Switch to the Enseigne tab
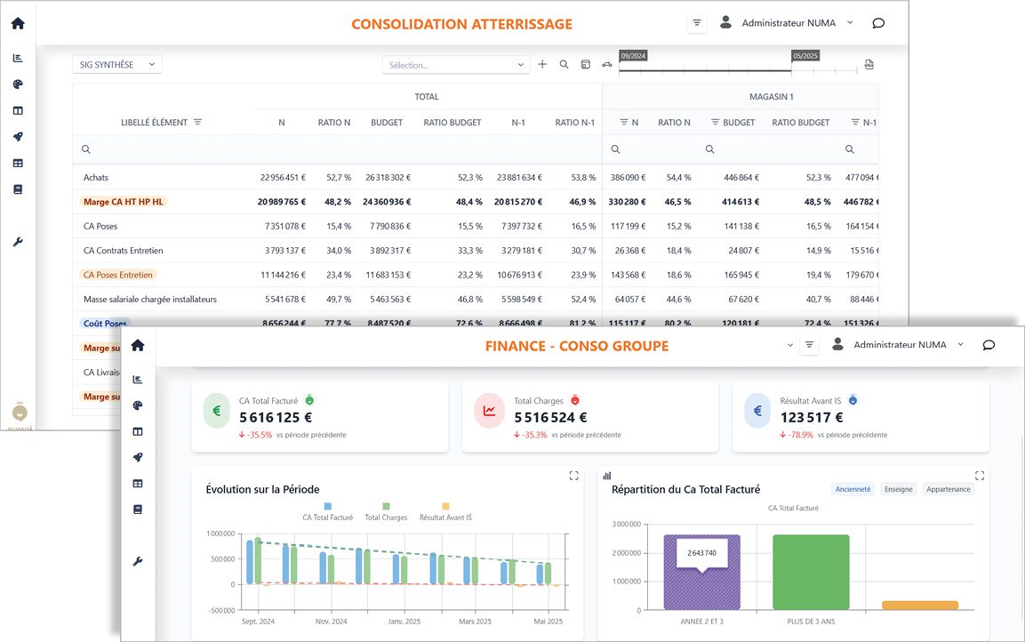Screen dimensions: 1025x642 pyautogui.click(x=898, y=489)
